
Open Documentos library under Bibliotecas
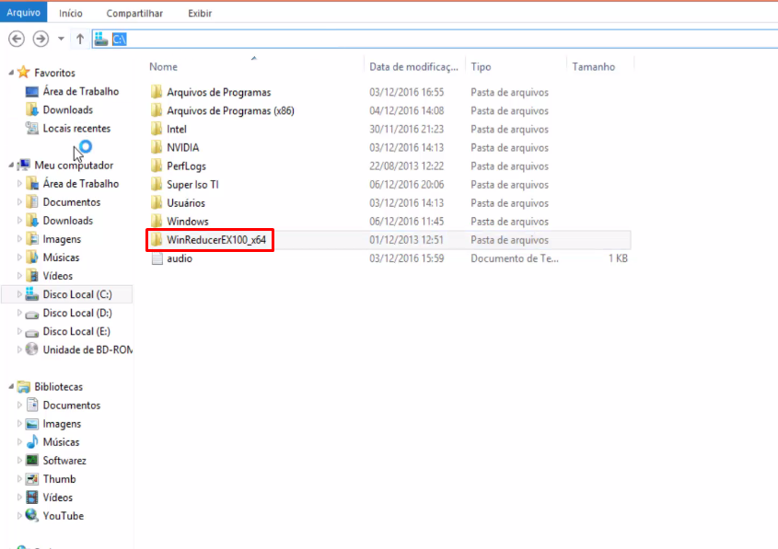pyautogui.click(x=72, y=405)
